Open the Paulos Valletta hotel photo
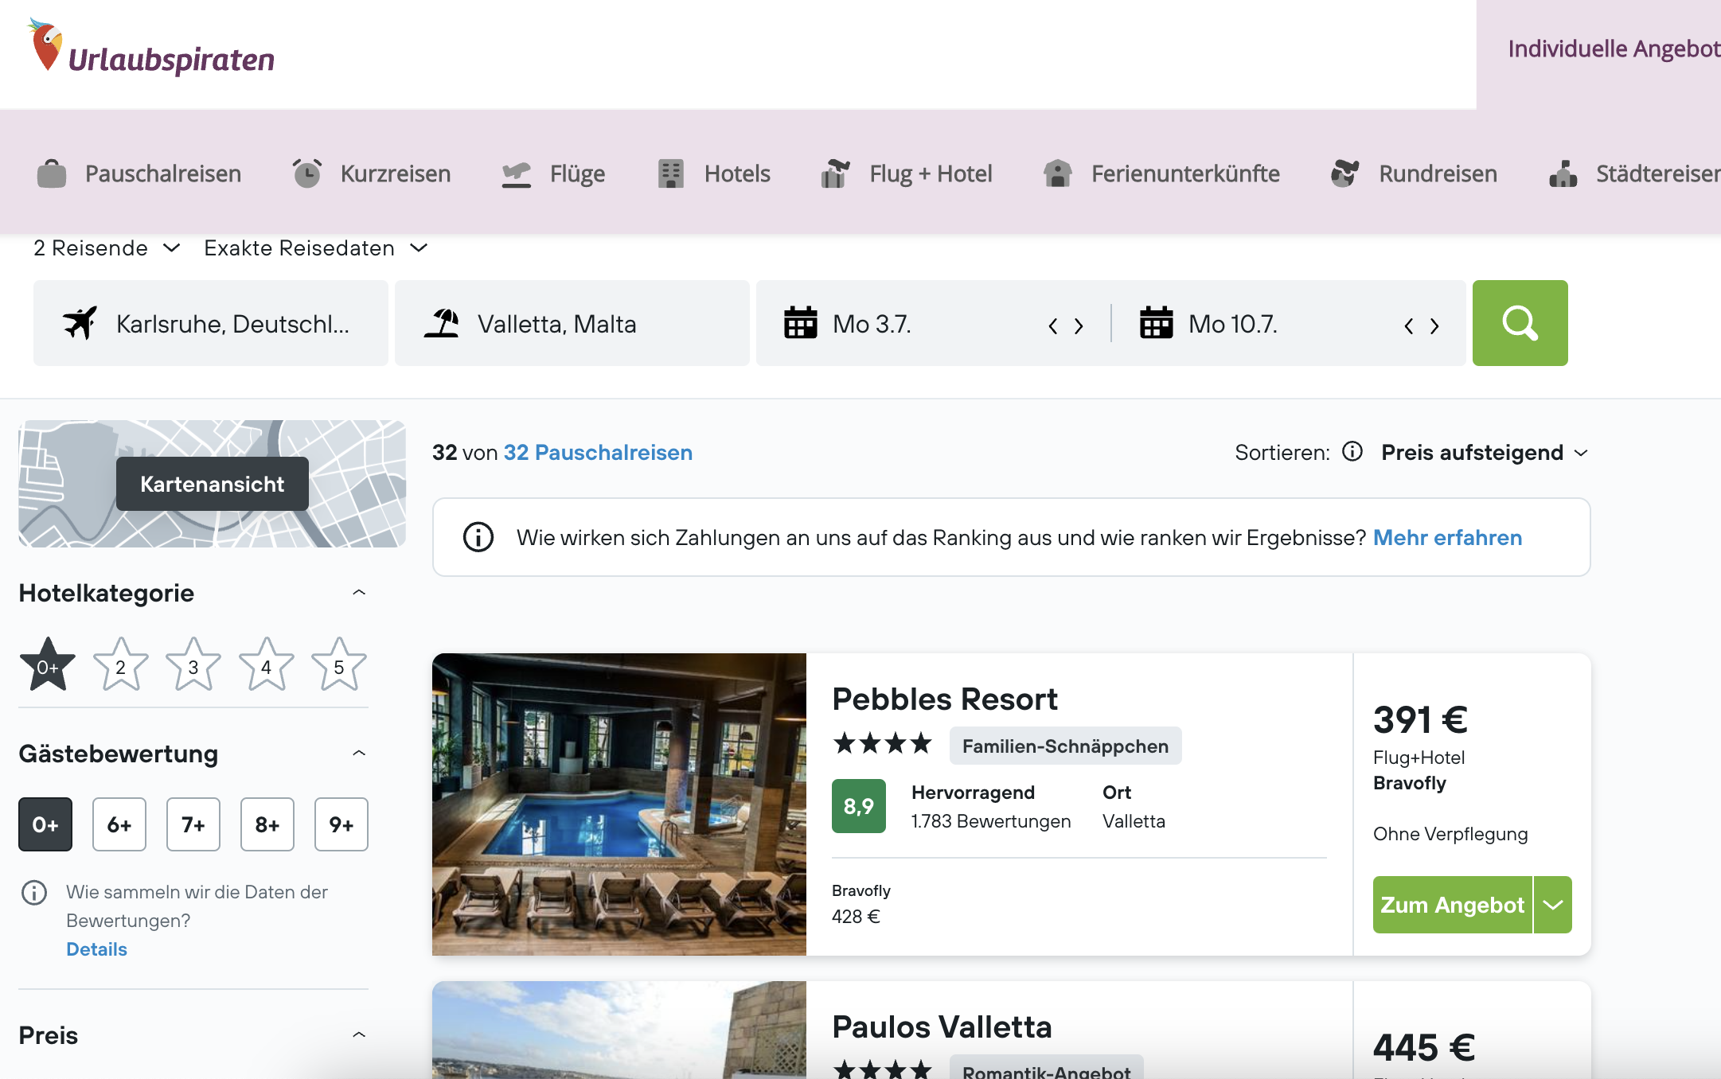The width and height of the screenshot is (1721, 1079). coord(619,1030)
